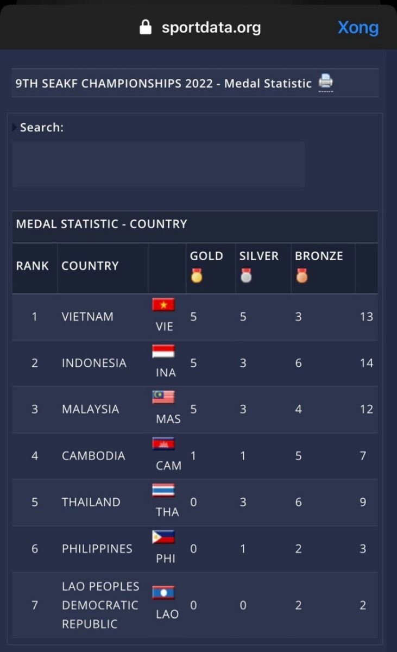This screenshot has width=397, height=652.
Task: Click the Cambodia flag icon
Action: [163, 444]
